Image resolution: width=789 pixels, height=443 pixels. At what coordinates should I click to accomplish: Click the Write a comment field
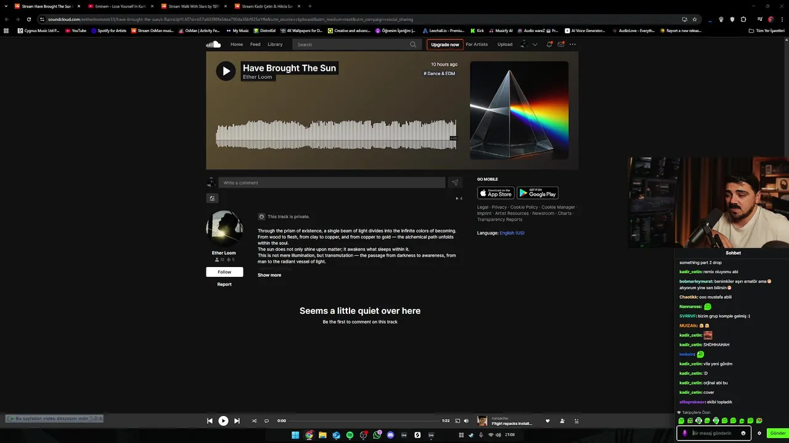332,183
